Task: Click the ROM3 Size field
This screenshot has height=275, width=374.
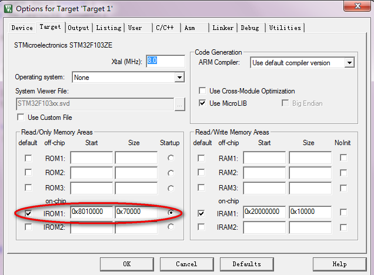Action: coord(136,188)
